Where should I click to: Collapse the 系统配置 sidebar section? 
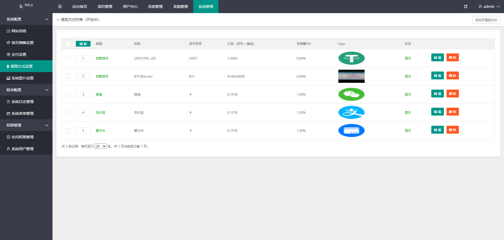coord(26,19)
